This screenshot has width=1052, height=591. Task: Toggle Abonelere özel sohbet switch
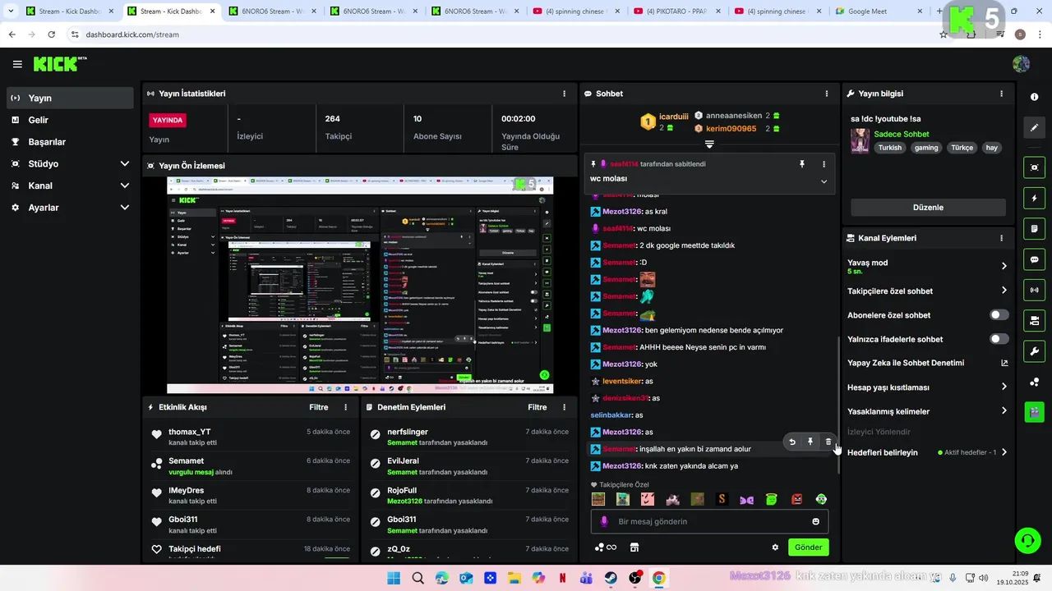point(999,315)
